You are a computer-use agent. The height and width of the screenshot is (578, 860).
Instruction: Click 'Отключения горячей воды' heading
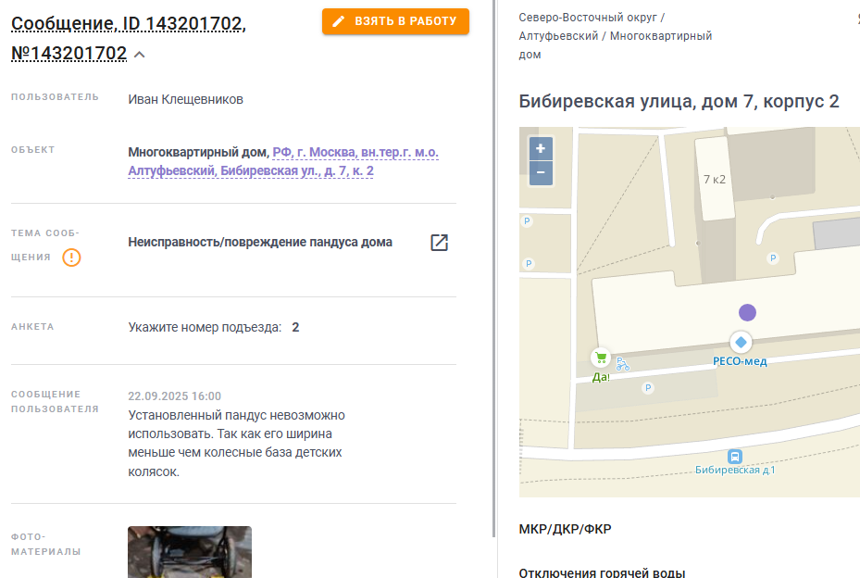603,572
